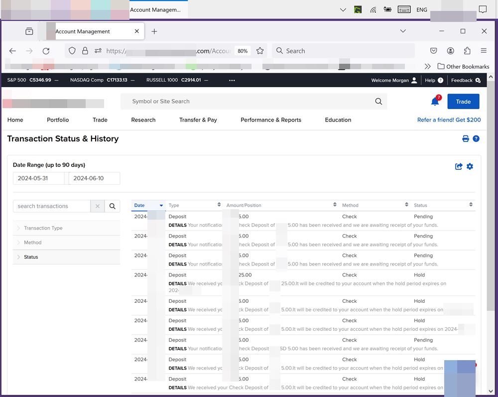Print the transaction history page

(466, 138)
